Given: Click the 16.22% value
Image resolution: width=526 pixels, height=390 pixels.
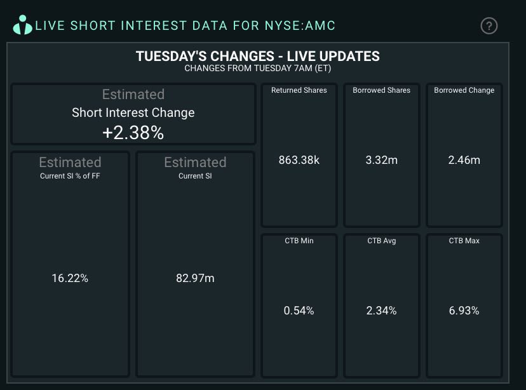Looking at the screenshot, I should 70,278.
